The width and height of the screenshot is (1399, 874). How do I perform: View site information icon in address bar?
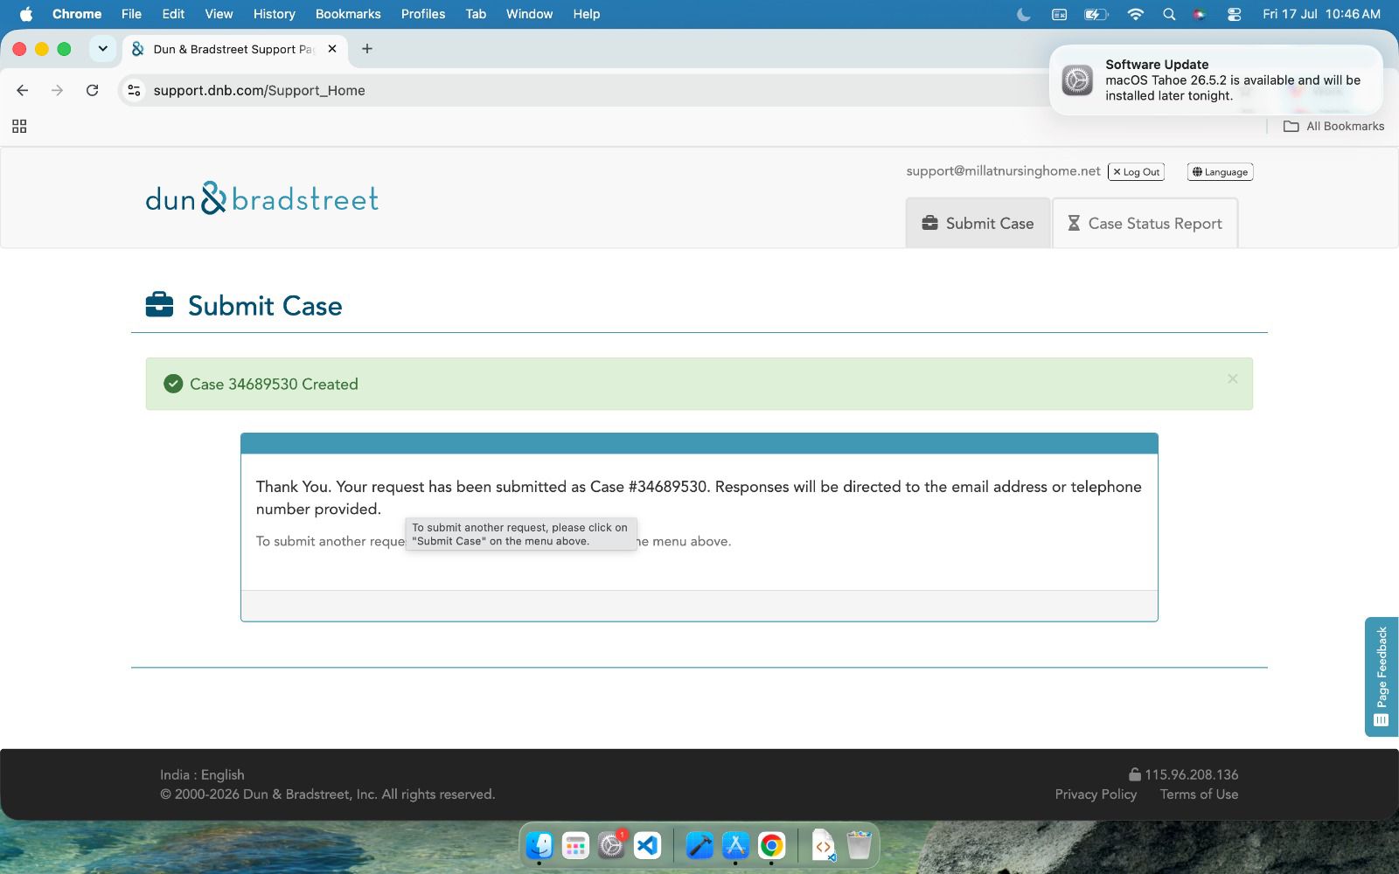click(134, 90)
